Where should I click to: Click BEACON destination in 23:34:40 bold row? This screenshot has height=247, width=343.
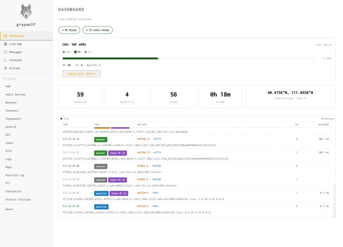157,166
